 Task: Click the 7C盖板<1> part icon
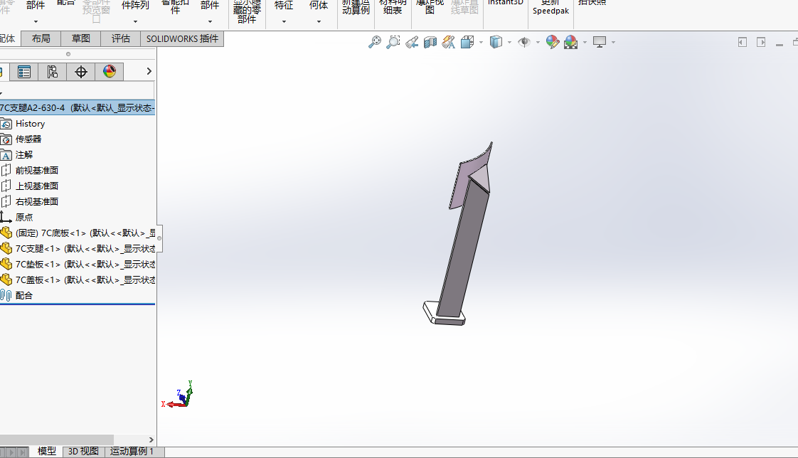tap(6, 280)
